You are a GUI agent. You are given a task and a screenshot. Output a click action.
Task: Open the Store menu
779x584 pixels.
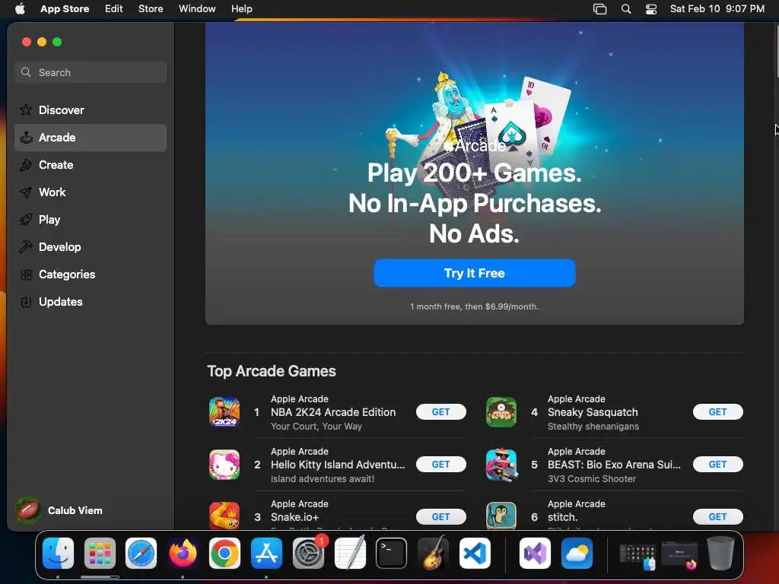coord(151,9)
